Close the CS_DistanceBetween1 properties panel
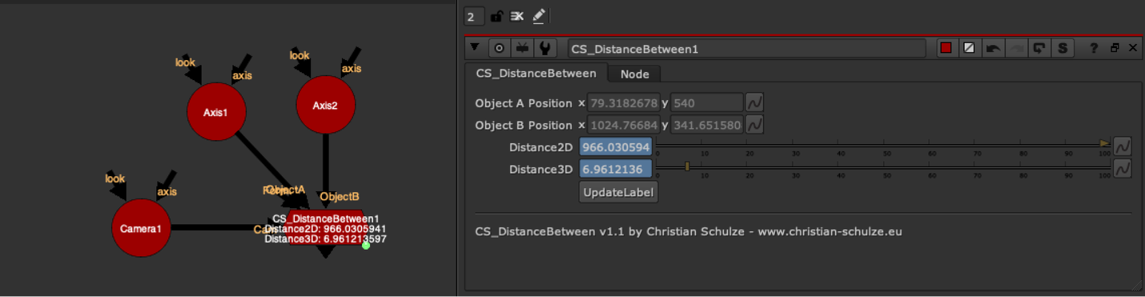 (x=1133, y=48)
